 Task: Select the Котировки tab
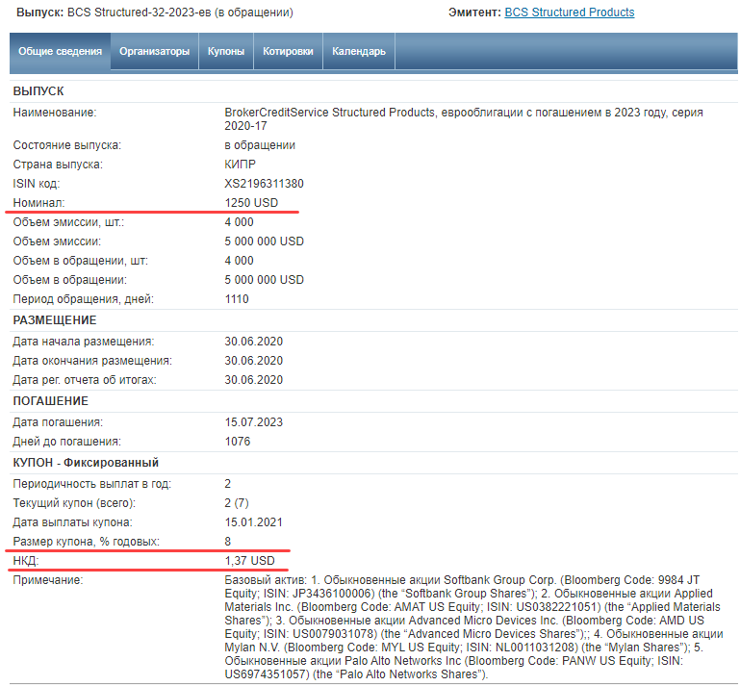tap(288, 52)
